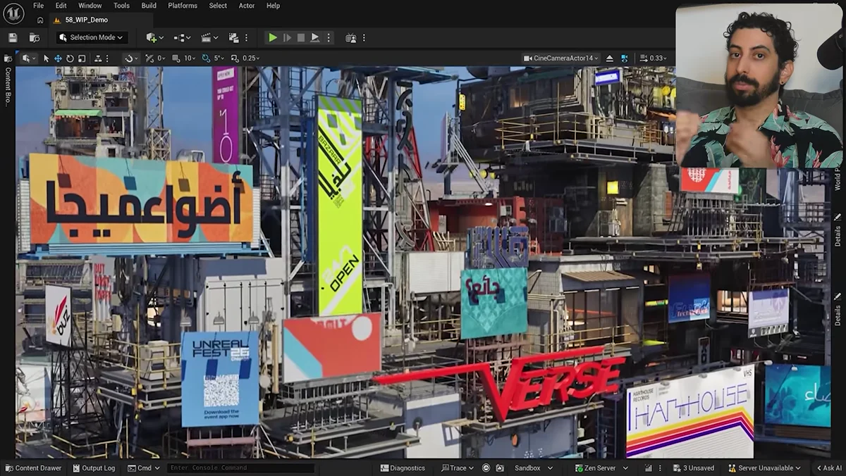Click the platforms device icon in toolbar
Screen dimensions: 846x476
pos(351,37)
